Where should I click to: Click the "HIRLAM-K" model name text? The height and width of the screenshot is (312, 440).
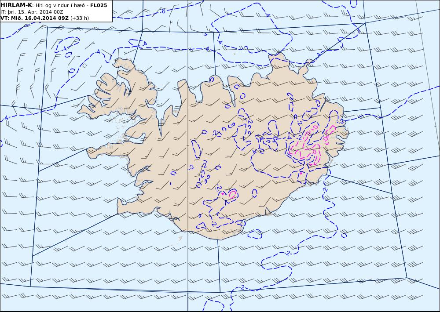pyautogui.click(x=17, y=5)
